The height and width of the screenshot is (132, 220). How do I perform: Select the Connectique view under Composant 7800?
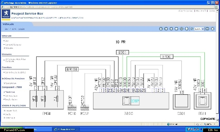point(11,96)
